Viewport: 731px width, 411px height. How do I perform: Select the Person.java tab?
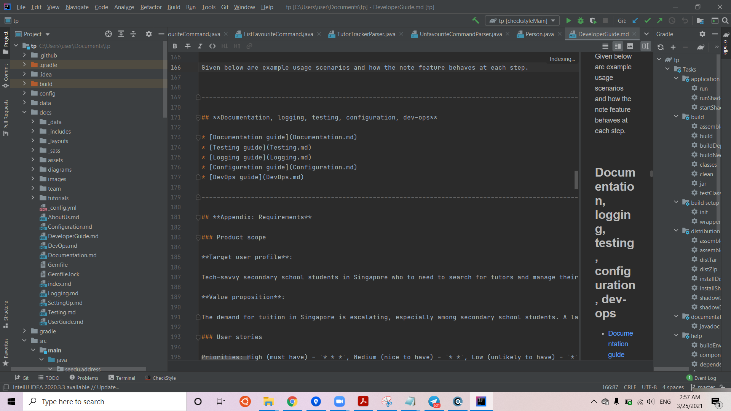tap(540, 33)
